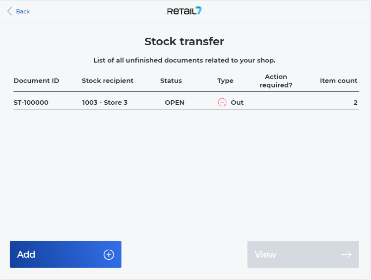371x280 pixels.
Task: Go back using the Back link
Action: tap(18, 11)
